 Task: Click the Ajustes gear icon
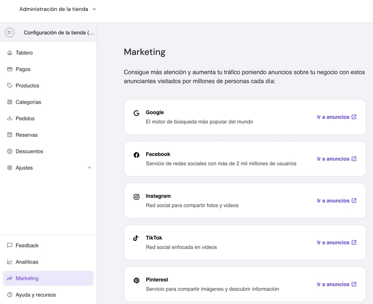[9, 167]
